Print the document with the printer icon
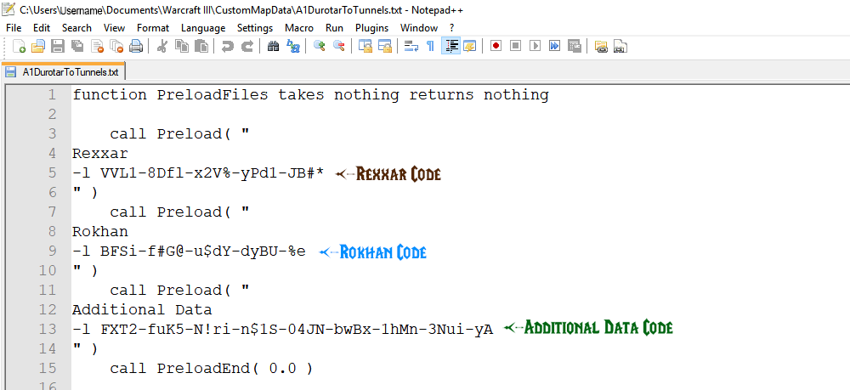This screenshot has width=850, height=390. [136, 47]
